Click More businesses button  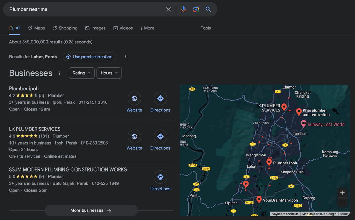point(91,210)
